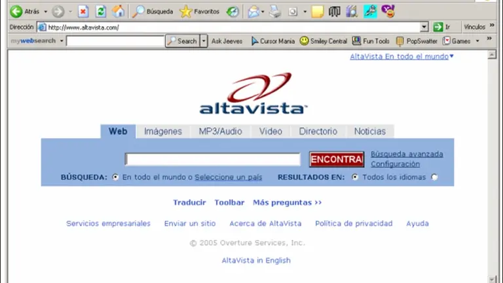This screenshot has height=283, width=503.
Task: Click the red ENCONTRAR button
Action: point(337,159)
